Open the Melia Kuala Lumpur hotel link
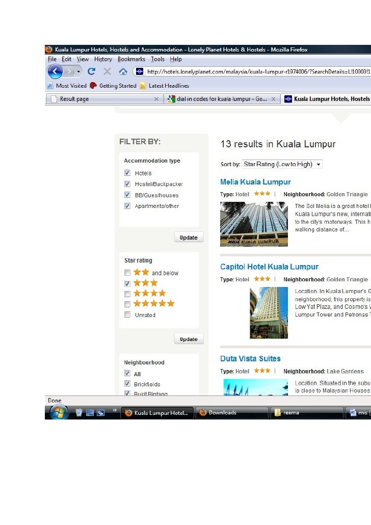 pyautogui.click(x=255, y=182)
